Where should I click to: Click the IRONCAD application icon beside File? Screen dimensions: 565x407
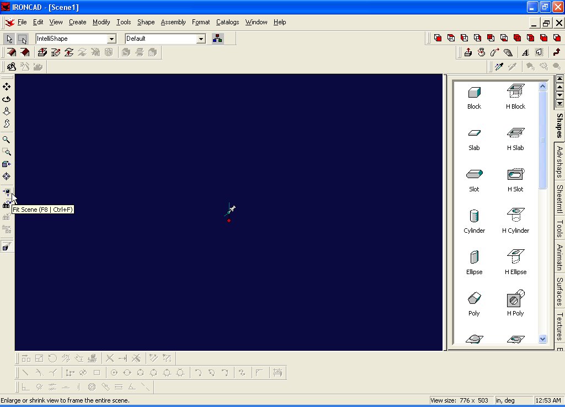[x=10, y=22]
